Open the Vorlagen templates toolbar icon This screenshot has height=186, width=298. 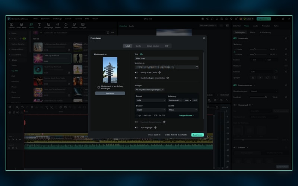(83, 24)
